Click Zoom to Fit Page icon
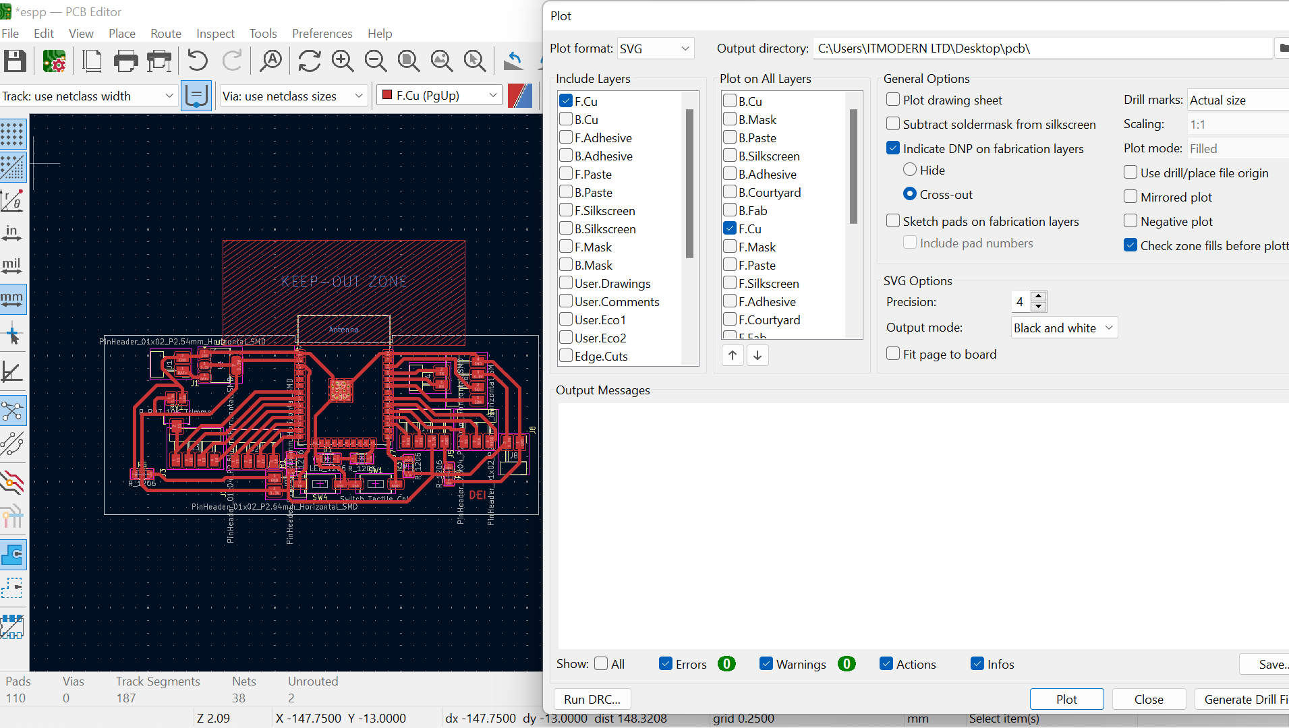 click(x=409, y=61)
